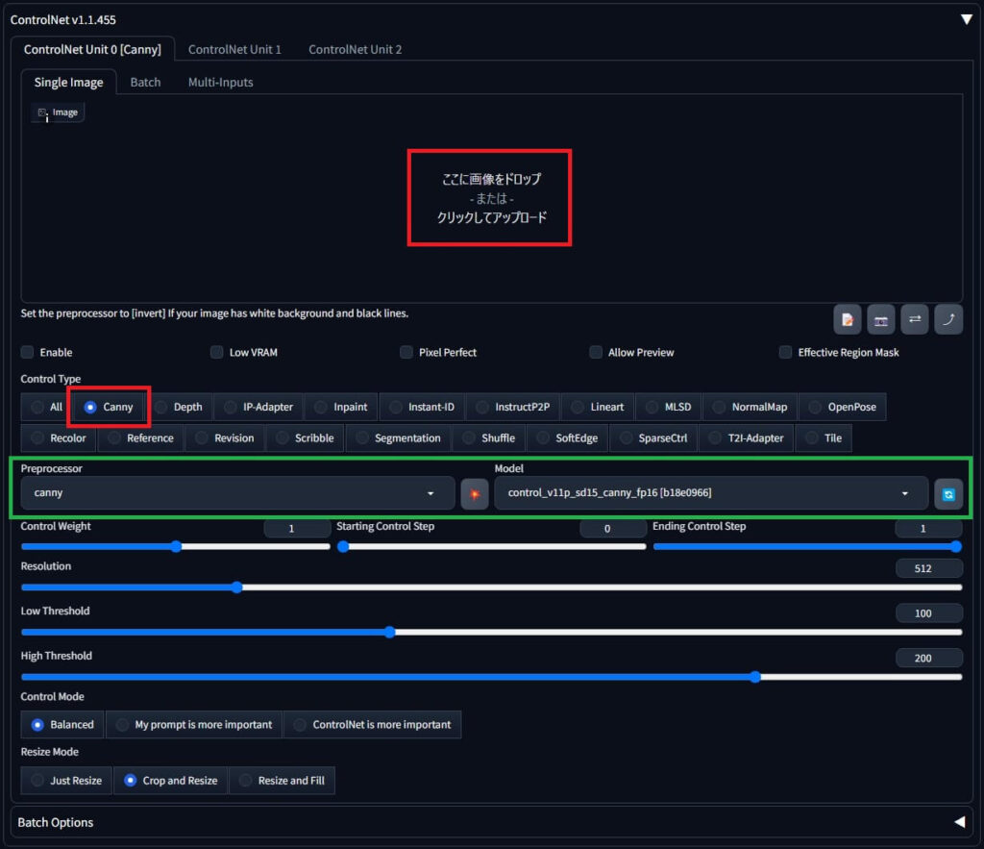Open the Multi-Inputs tab
The width and height of the screenshot is (984, 849).
click(x=220, y=83)
